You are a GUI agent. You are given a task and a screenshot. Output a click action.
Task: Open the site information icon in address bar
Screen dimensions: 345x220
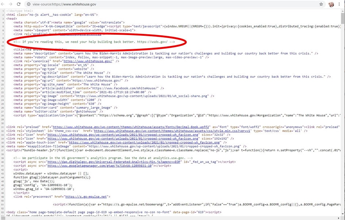pyautogui.click(x=28, y=4)
